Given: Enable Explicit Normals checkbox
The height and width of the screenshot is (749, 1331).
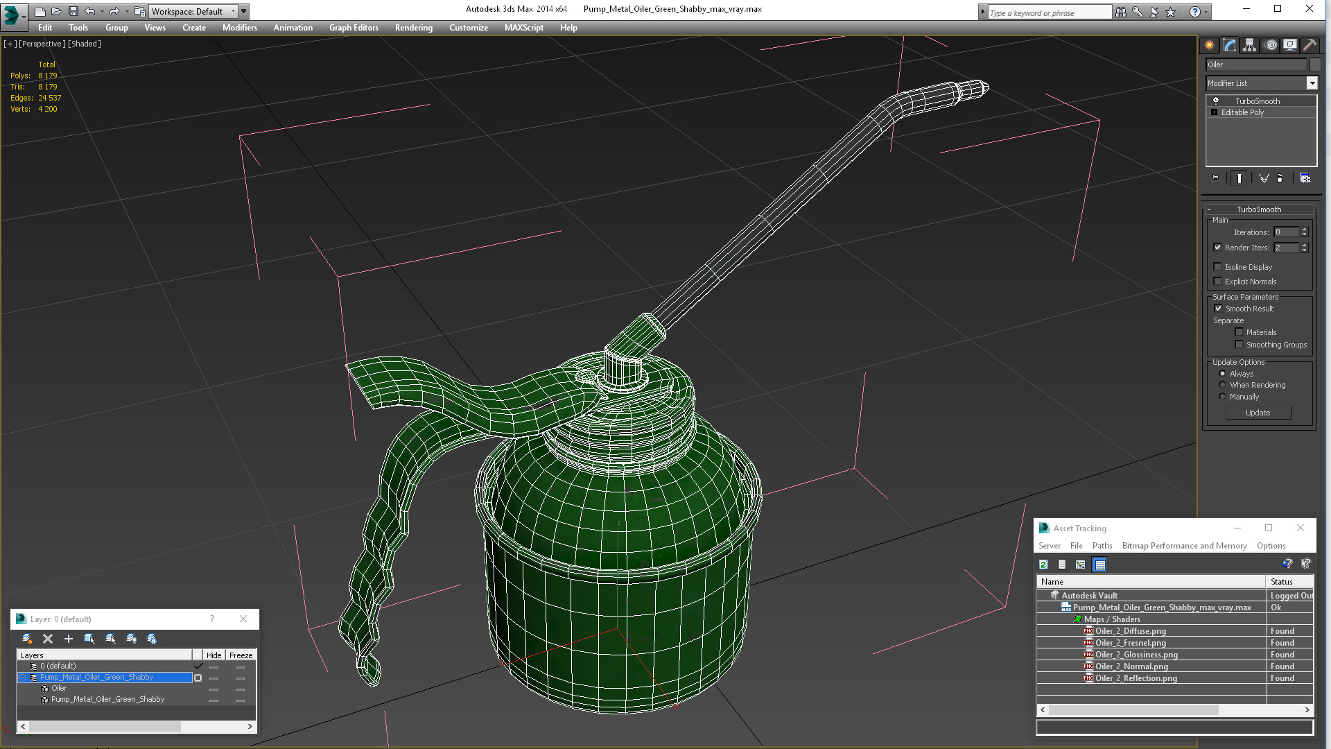Looking at the screenshot, I should (x=1217, y=282).
